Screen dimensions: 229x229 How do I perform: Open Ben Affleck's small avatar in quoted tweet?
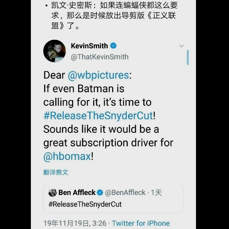click(53, 193)
